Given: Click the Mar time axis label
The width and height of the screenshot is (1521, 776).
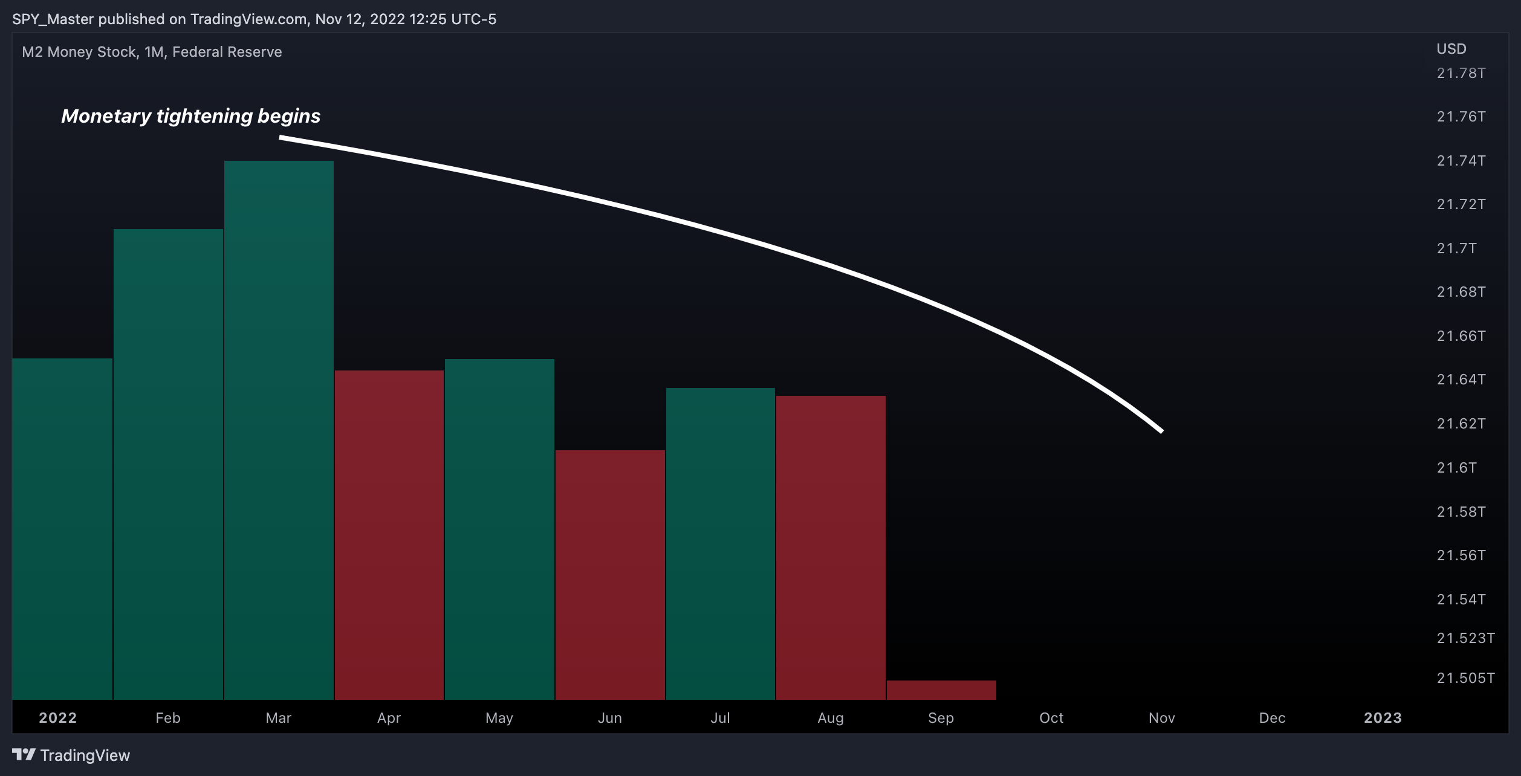Looking at the screenshot, I should tap(279, 718).
